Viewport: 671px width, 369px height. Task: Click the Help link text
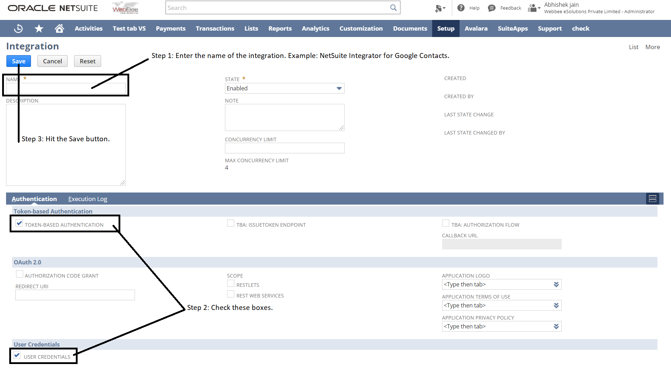[x=474, y=8]
